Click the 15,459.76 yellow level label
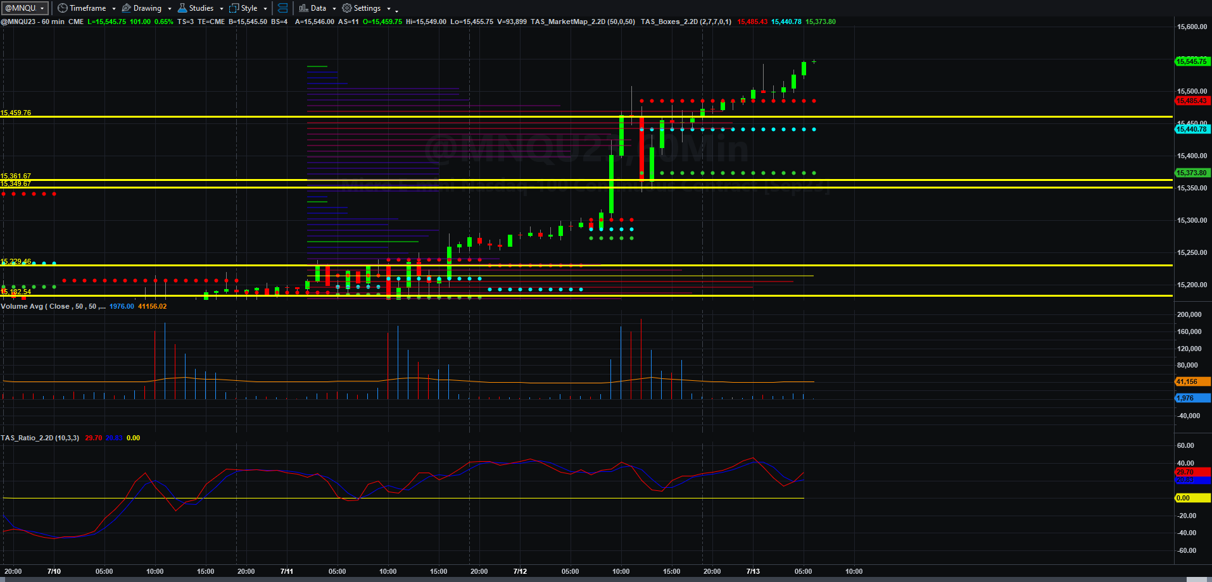The image size is (1212, 582). [x=16, y=113]
